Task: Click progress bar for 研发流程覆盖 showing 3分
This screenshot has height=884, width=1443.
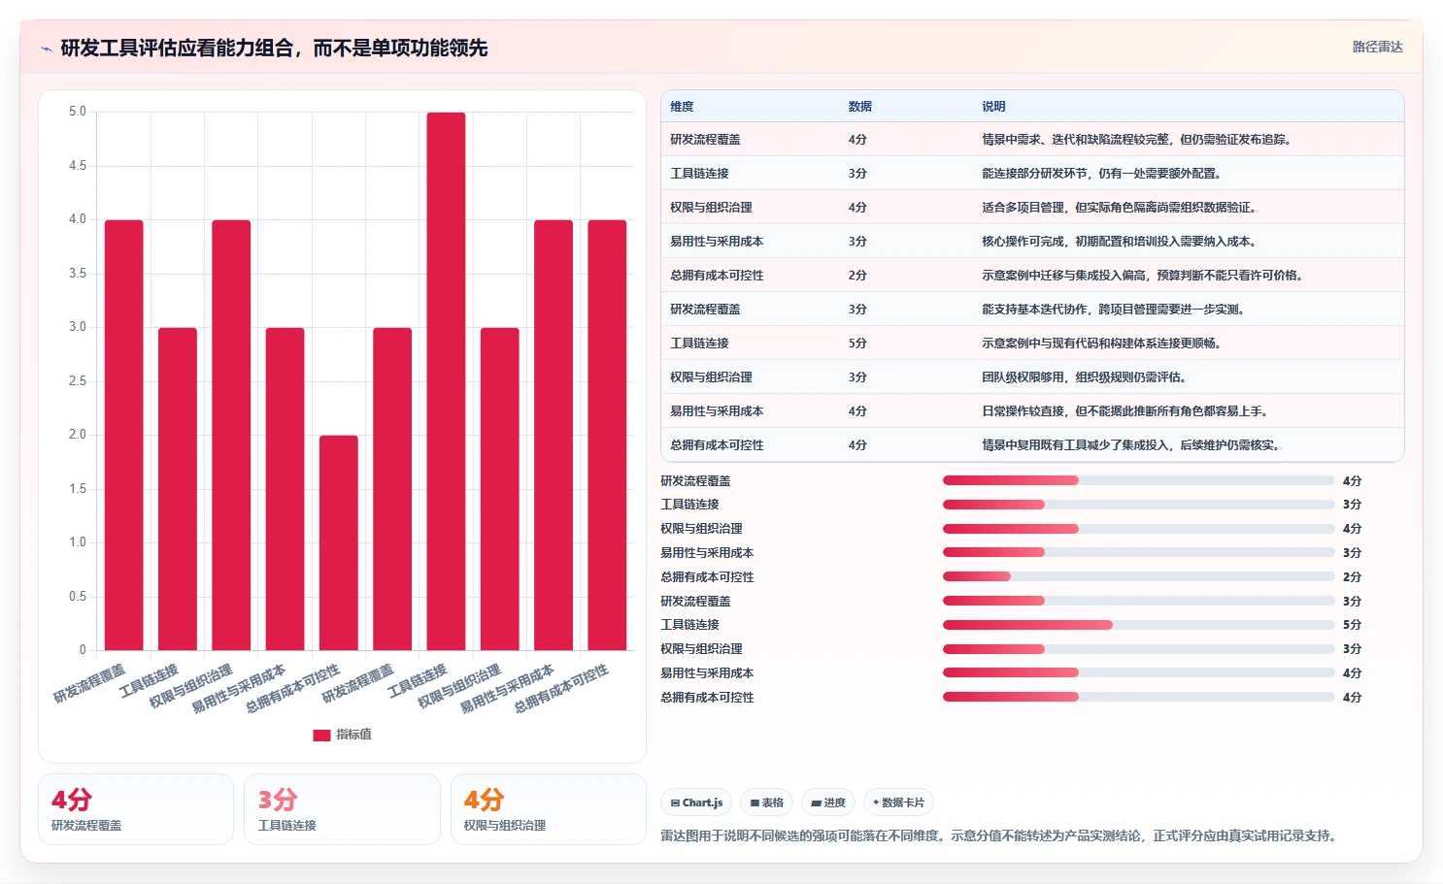Action: point(1138,601)
